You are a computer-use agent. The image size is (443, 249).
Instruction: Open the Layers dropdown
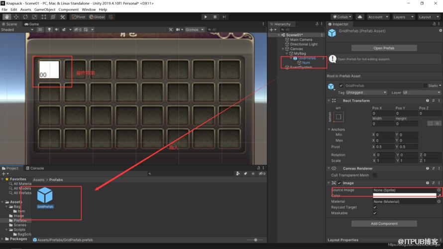[x=403, y=17]
